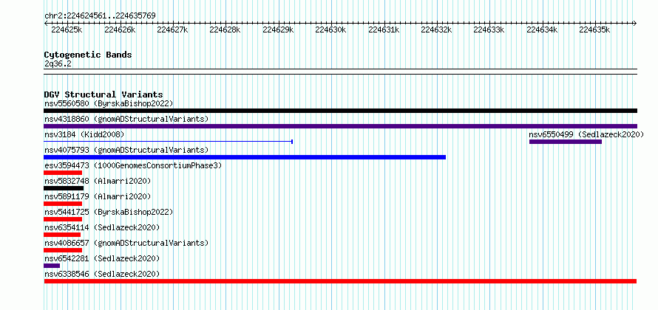Open nsv5441725 (ByrskaBishop2022) label
The height and width of the screenshot is (310, 658).
click(109, 212)
